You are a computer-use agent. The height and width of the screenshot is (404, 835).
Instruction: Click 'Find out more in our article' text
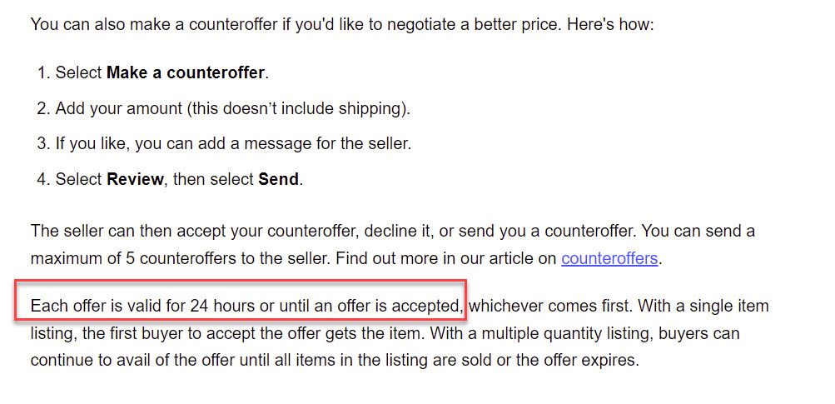coord(447,259)
